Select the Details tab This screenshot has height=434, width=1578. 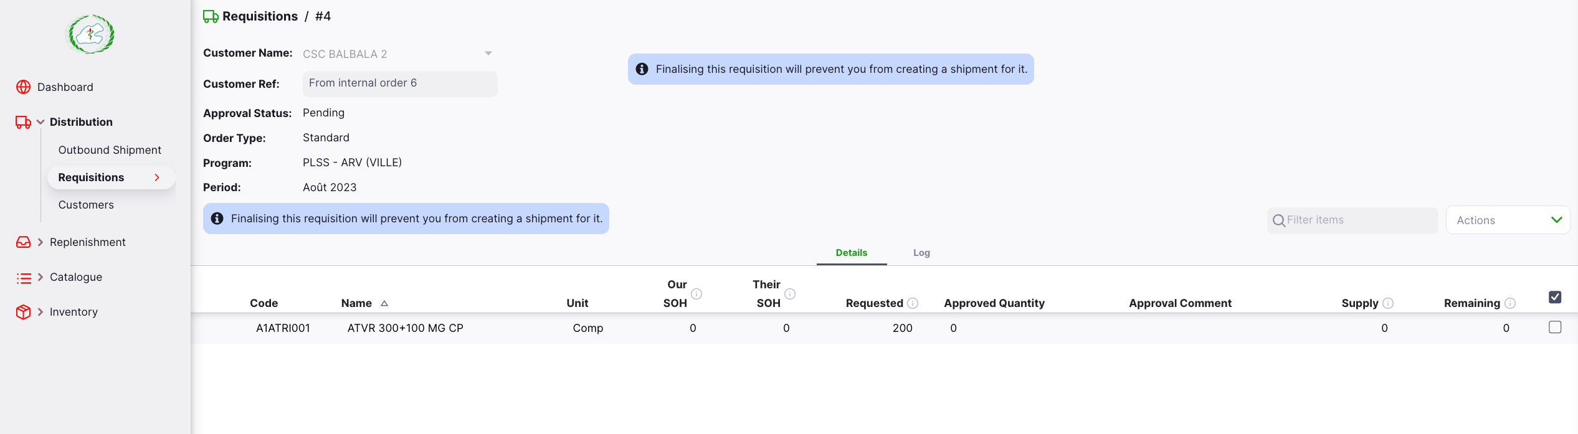tap(851, 253)
